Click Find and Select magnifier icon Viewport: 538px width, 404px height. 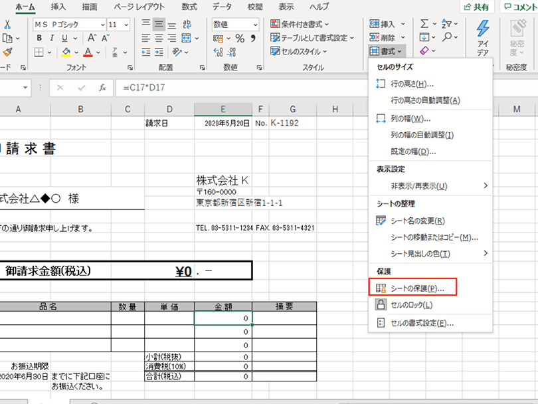[447, 37]
